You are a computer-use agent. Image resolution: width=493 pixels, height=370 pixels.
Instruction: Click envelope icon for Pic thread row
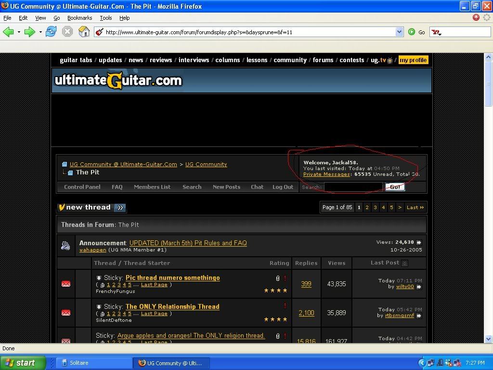click(66, 284)
